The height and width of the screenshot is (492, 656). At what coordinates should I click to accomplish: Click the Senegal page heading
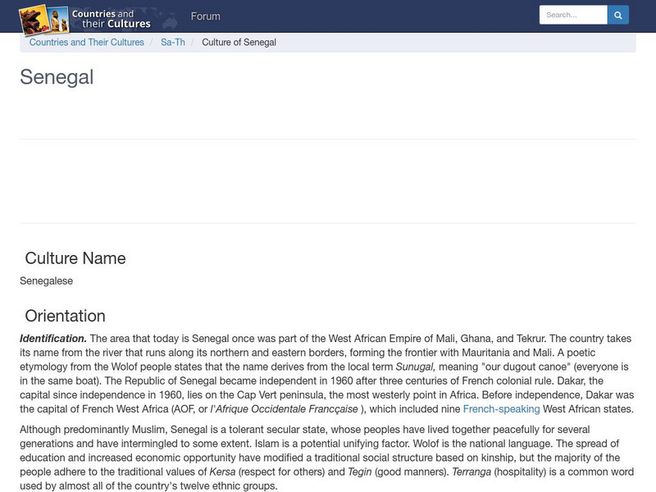point(57,77)
